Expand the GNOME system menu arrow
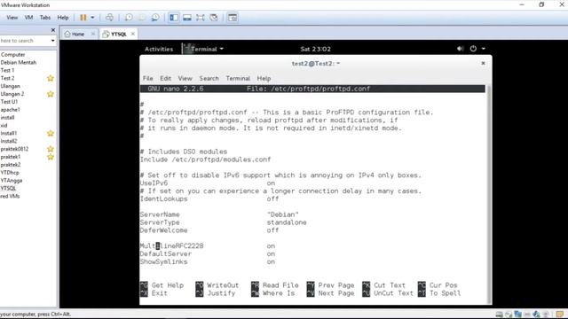Image resolution: width=568 pixels, height=319 pixels. click(x=484, y=49)
